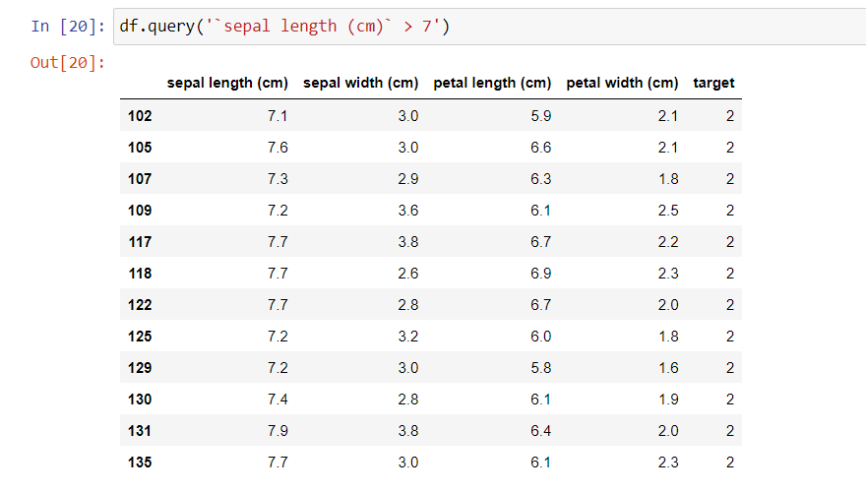Click petal length value 6.0 in row 125
Screen dimensions: 866x493
540,337
